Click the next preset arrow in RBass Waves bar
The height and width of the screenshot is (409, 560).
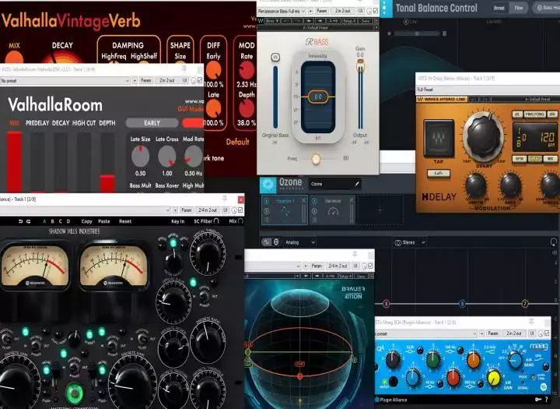320,21
